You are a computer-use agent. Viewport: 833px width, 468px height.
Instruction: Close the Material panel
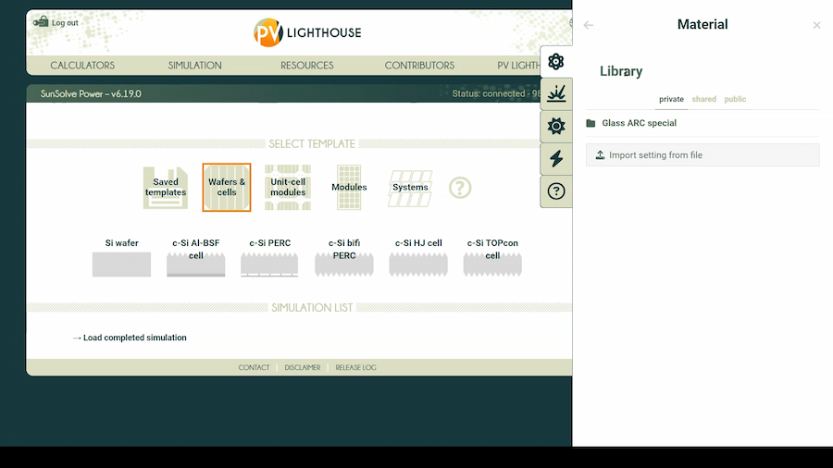pos(816,25)
